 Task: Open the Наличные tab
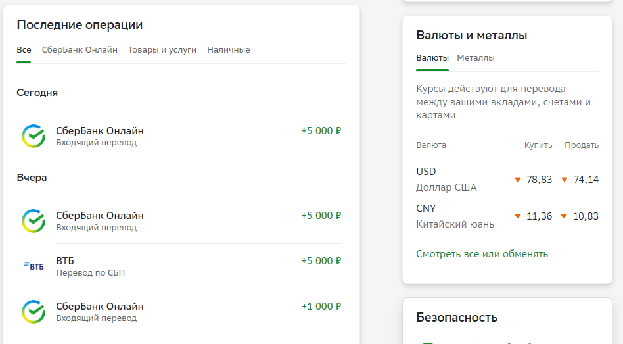tap(229, 50)
